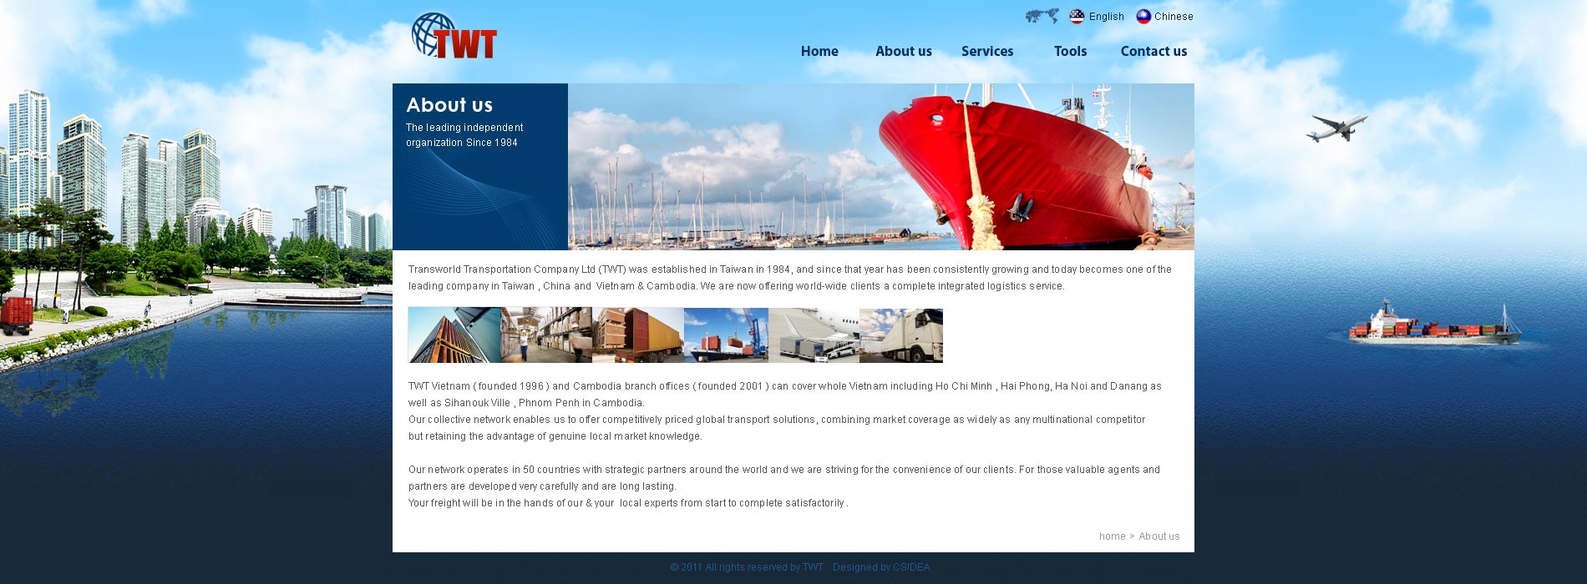
Task: Open the About us menu item
Action: 903,51
